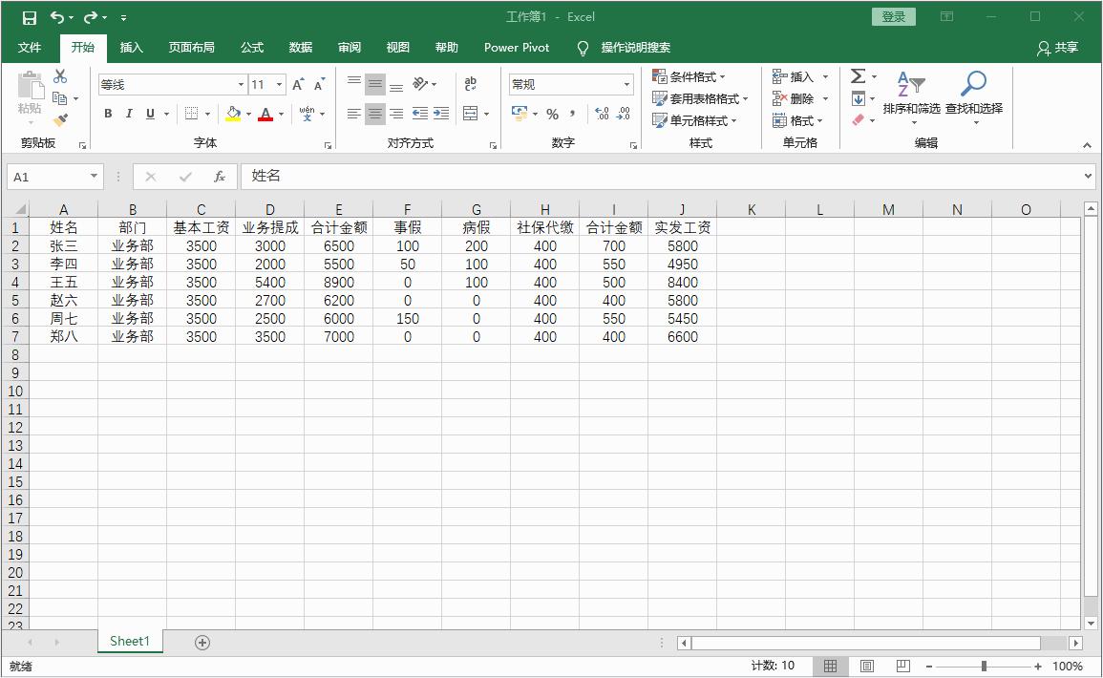Toggle italic formatting

pyautogui.click(x=128, y=114)
